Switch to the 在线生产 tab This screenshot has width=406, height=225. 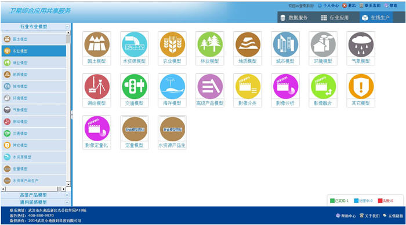pos(376,17)
